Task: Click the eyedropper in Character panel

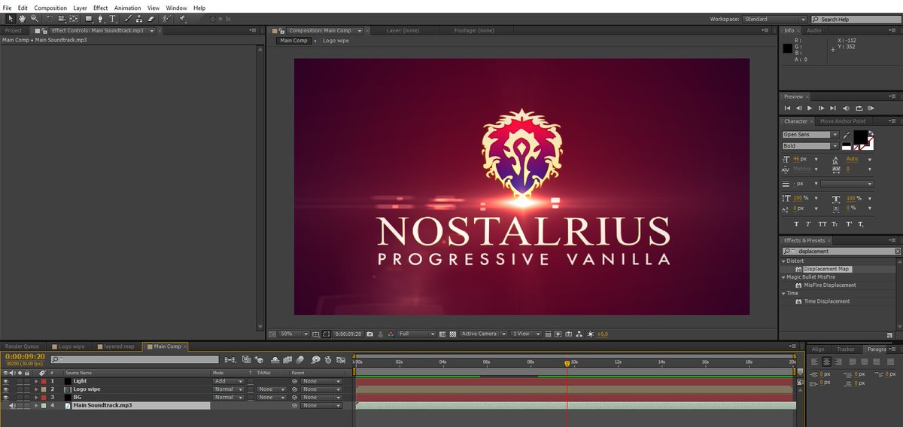Action: coord(847,136)
